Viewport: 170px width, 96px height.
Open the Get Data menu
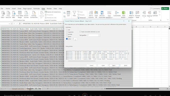click(x=3, y=15)
